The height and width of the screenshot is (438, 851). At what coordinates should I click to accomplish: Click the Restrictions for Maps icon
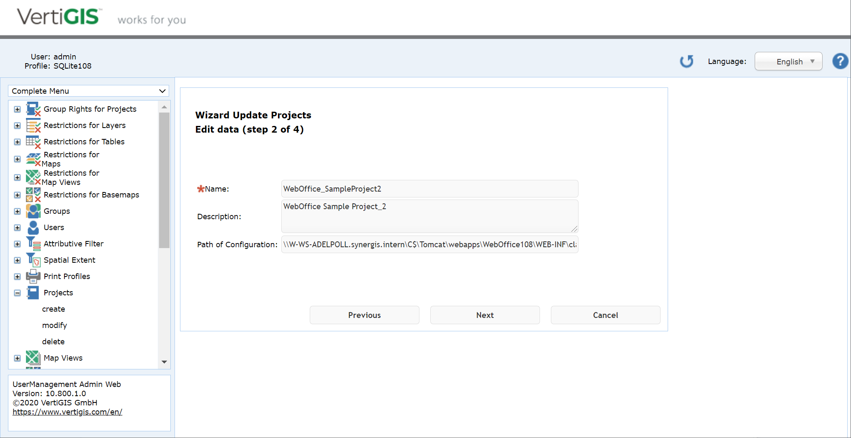[x=33, y=158]
